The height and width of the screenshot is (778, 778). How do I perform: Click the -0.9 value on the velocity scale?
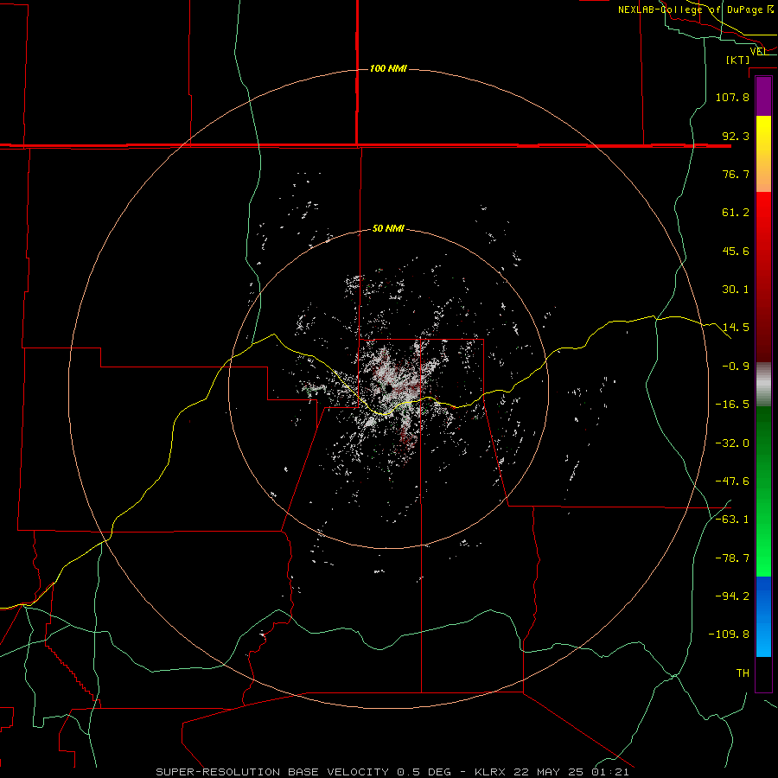coord(736,367)
